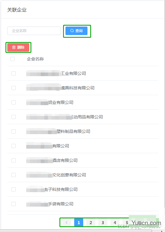Select current page 1 in pagination
The height and width of the screenshot is (232, 165).
click(79, 223)
